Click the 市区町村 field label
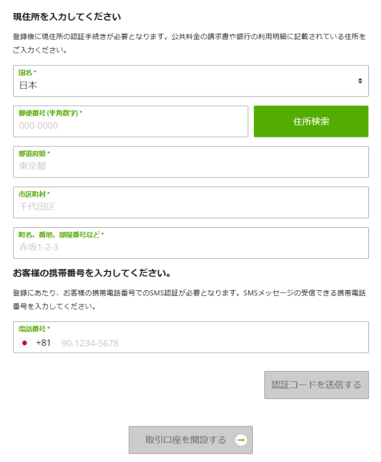This screenshot has width=381, height=462. tap(33, 194)
